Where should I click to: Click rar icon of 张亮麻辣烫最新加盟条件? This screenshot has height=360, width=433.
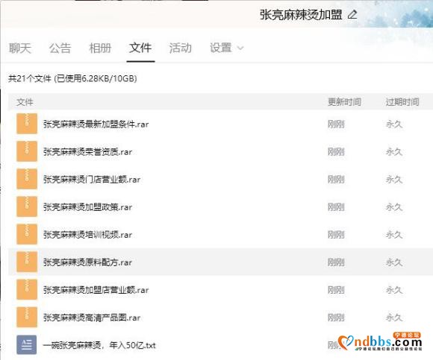pos(27,124)
